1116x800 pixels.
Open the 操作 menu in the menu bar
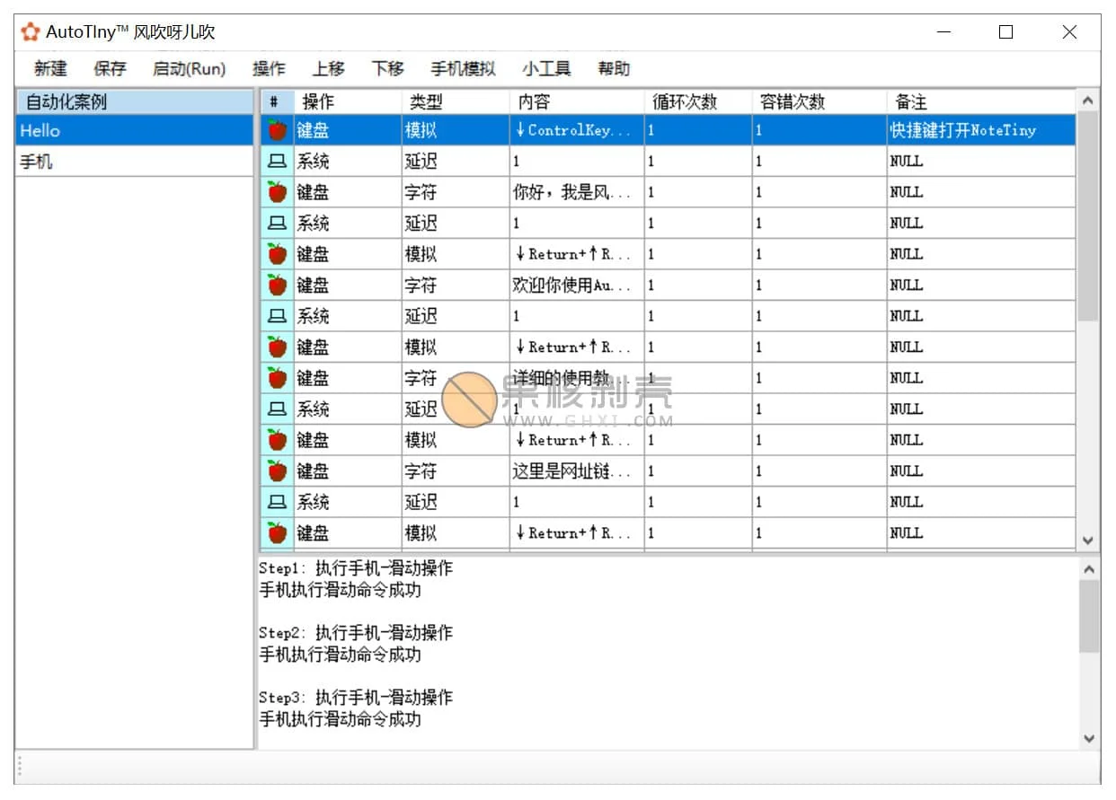pos(269,68)
